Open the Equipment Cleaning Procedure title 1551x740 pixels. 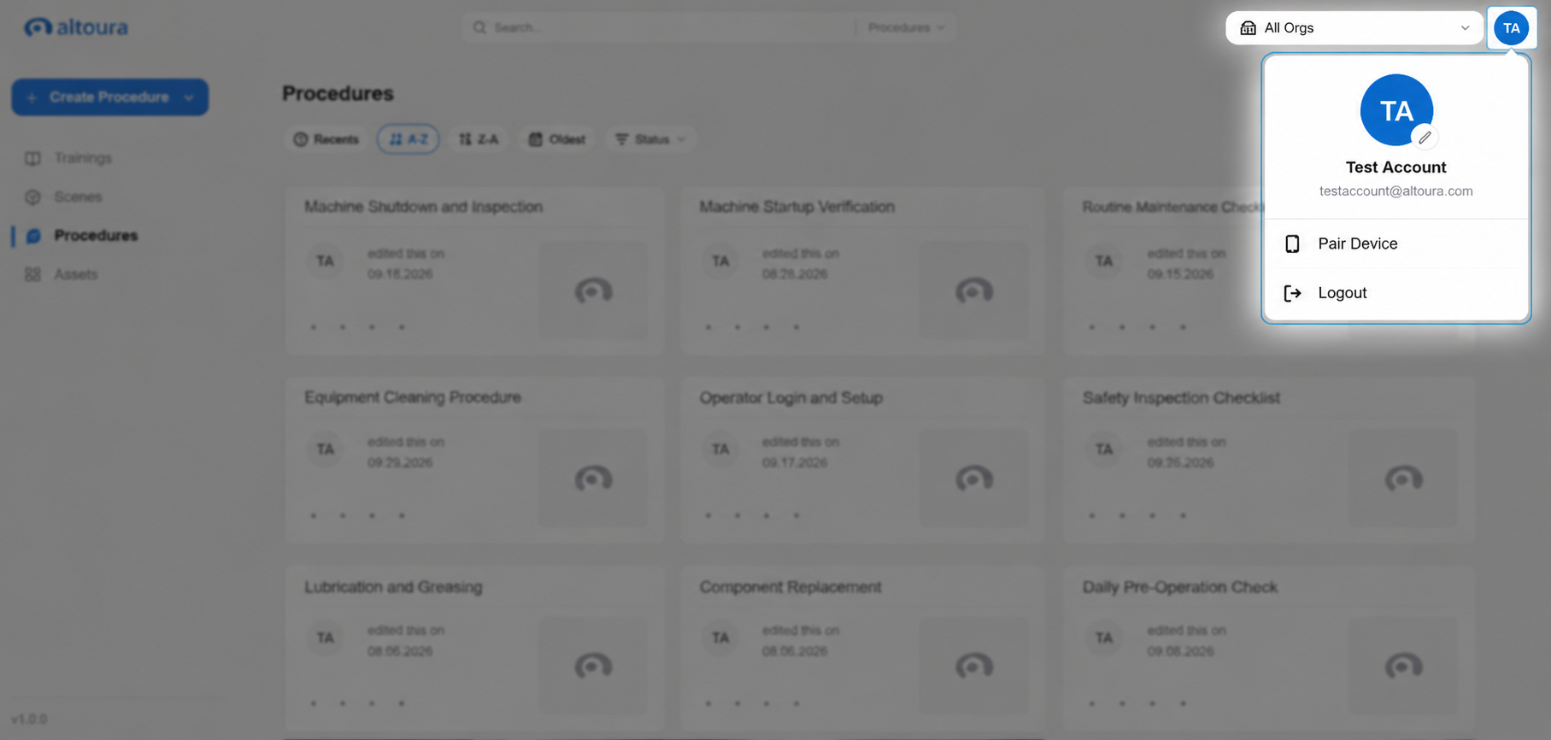413,397
